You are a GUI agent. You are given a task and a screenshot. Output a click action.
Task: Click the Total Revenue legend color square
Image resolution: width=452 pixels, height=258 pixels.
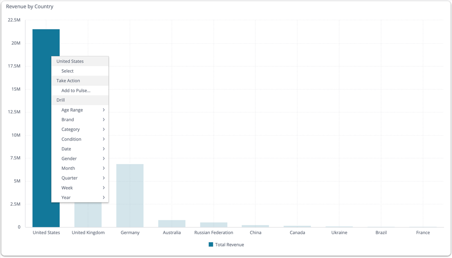click(211, 245)
